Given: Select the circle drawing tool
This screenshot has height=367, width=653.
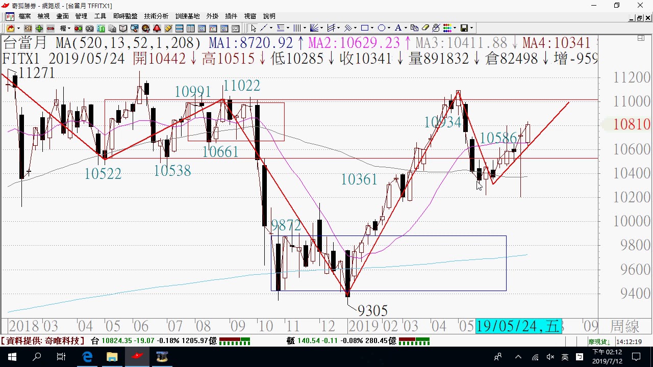Looking at the screenshot, I should (x=382, y=28).
